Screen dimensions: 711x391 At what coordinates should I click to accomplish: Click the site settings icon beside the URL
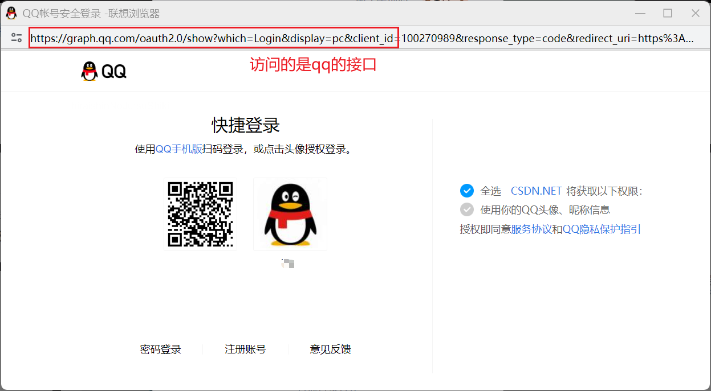[x=17, y=38]
